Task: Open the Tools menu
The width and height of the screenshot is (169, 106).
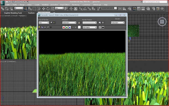Action: click(15, 5)
